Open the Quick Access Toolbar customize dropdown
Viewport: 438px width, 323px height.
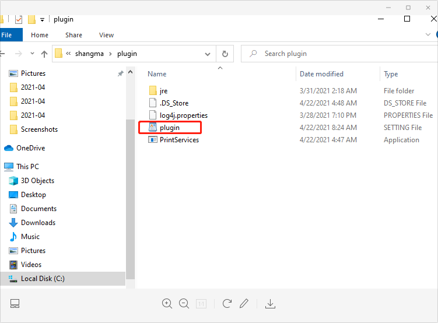[42, 20]
